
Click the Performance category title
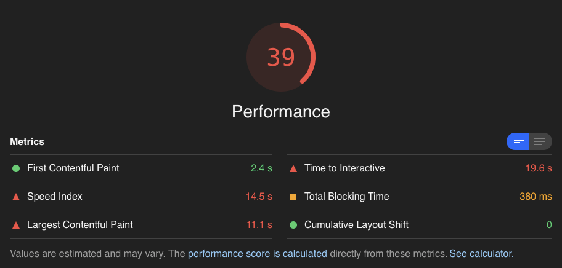pos(281,111)
